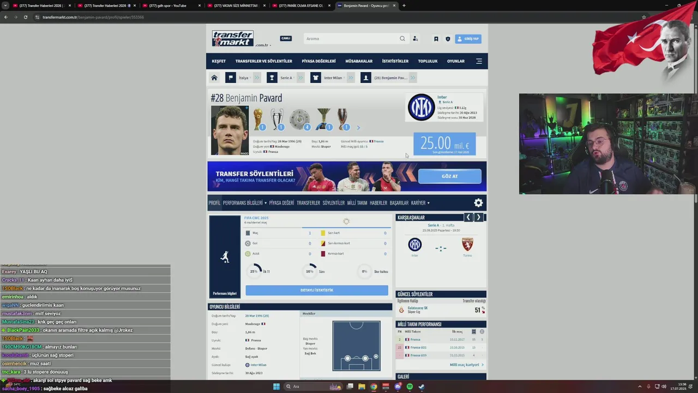Open Performans Bilgileri dropdown tab
Screen dimensions: 698x393
(x=245, y=203)
